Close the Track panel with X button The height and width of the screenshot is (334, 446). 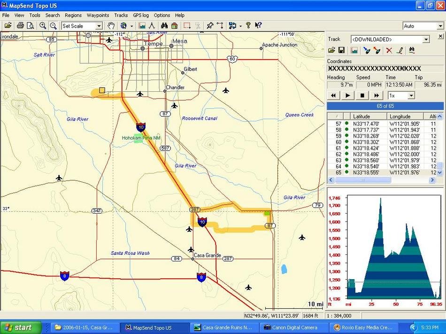[x=440, y=36]
